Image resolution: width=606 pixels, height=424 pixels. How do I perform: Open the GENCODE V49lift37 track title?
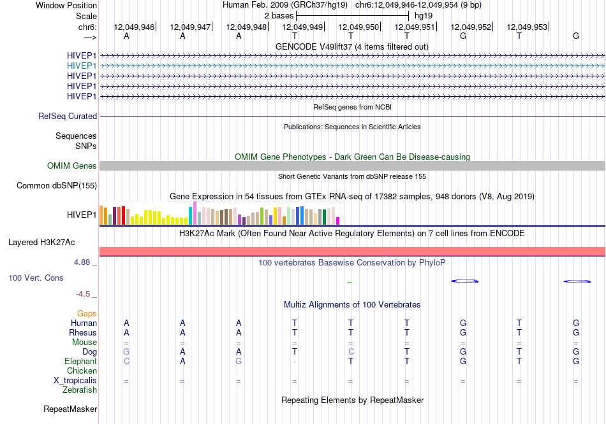(x=351, y=46)
